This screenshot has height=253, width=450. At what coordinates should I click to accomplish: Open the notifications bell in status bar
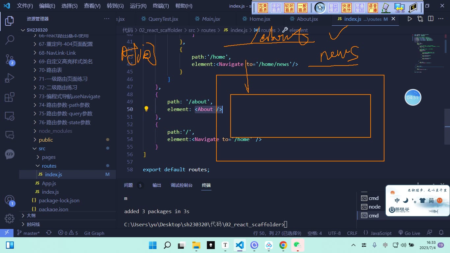[x=441, y=233]
